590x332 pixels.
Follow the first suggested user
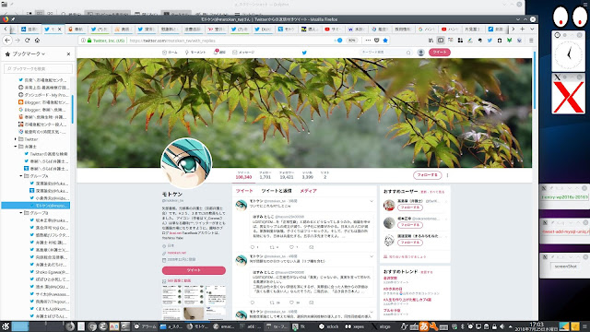click(410, 207)
